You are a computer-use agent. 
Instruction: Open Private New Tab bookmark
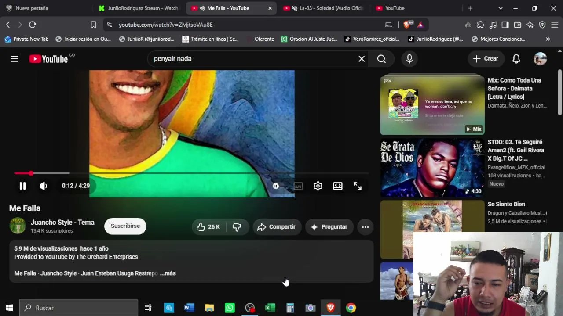click(26, 39)
